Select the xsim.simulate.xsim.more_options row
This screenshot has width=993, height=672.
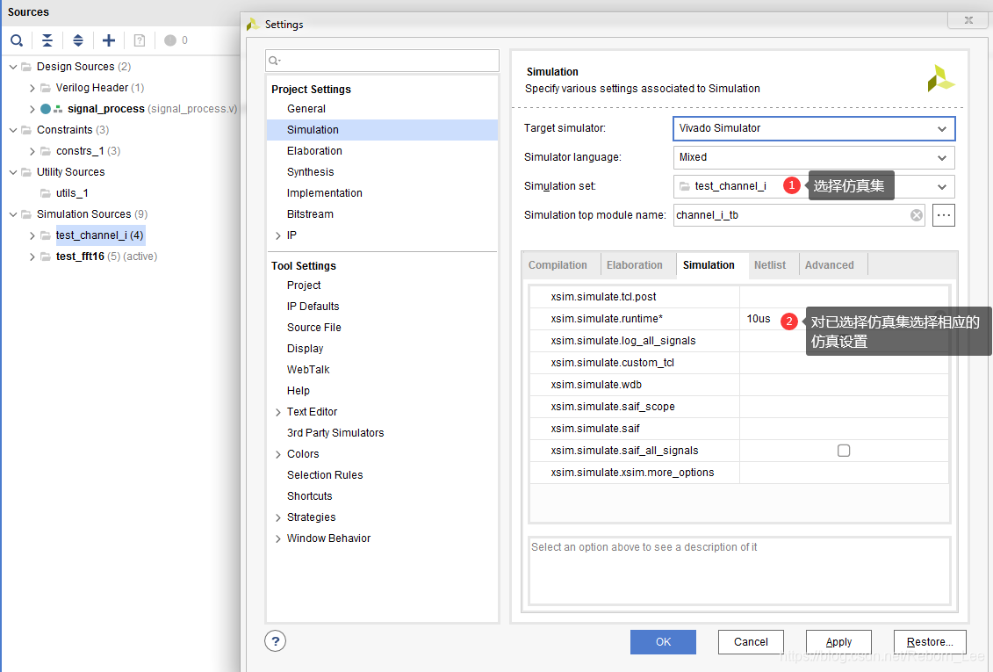739,473
